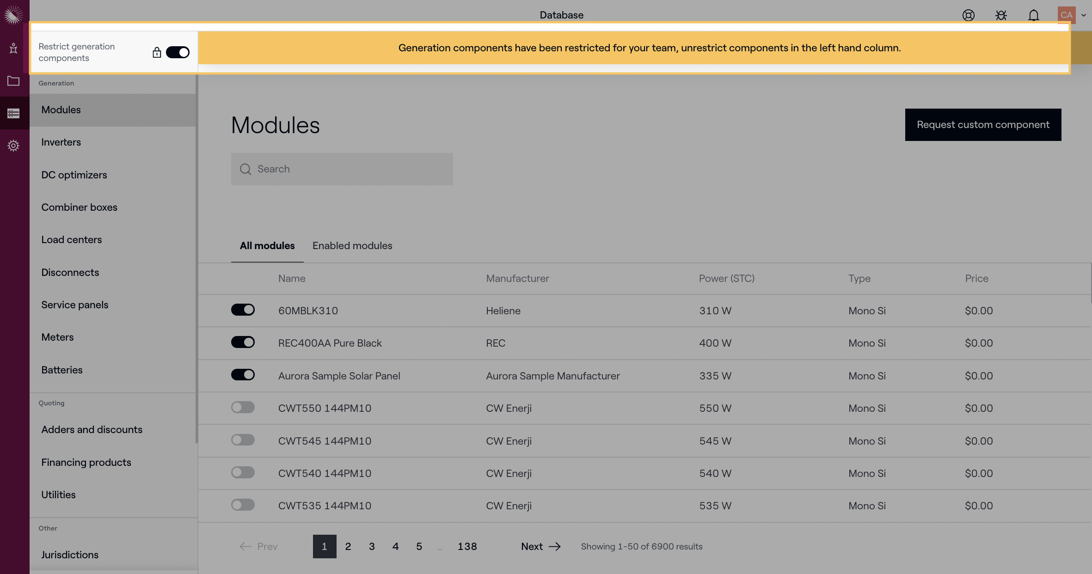Open Meters section
This screenshot has width=1092, height=574.
click(113, 337)
